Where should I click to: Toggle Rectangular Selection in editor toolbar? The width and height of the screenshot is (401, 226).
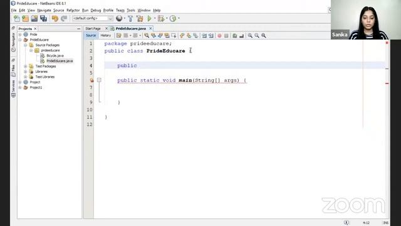coord(174,36)
